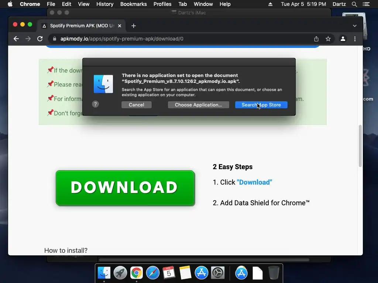Image resolution: width=378 pixels, height=283 pixels.
Task: Open Notes icon in the Dock
Action: [185, 273]
